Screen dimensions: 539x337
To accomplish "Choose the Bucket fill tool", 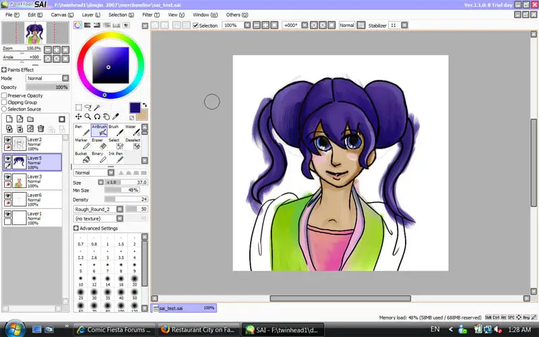I will (82, 158).
